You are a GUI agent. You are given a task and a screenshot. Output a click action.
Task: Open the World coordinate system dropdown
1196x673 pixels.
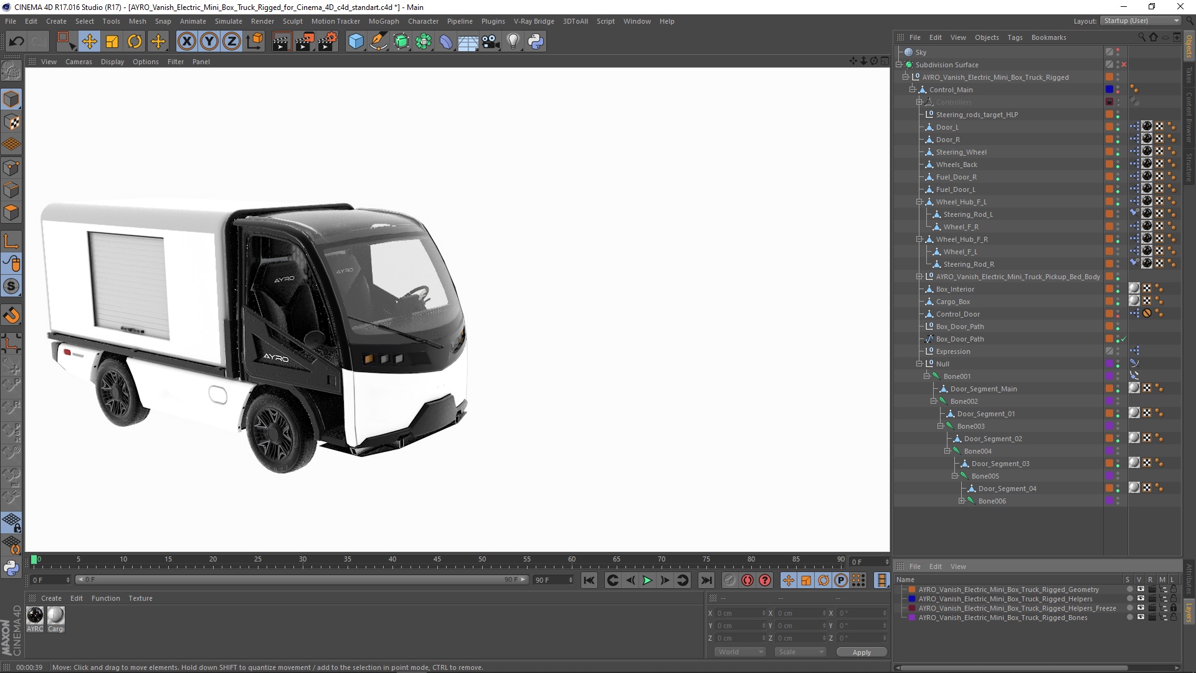[x=739, y=652]
